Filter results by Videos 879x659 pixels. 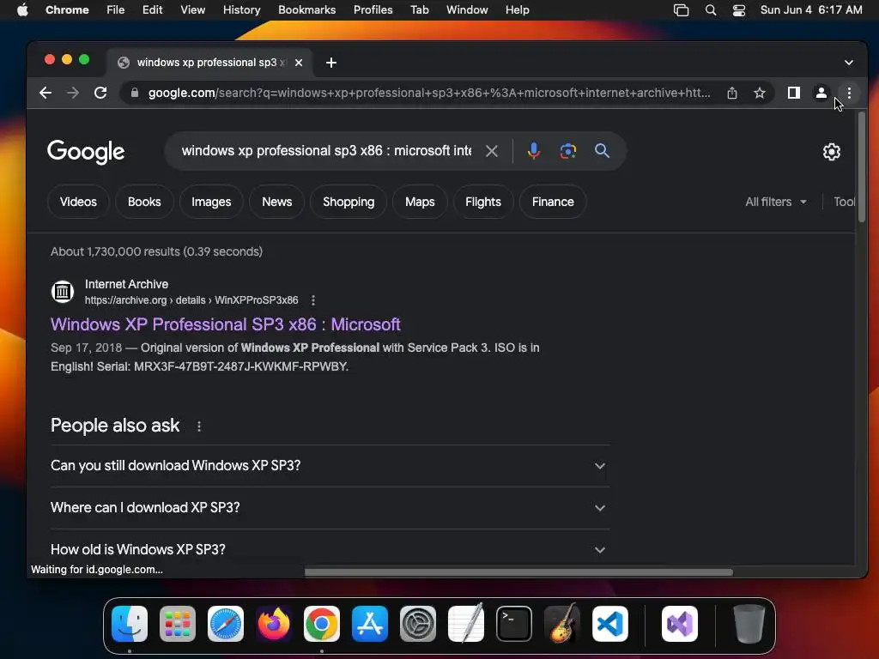[78, 202]
